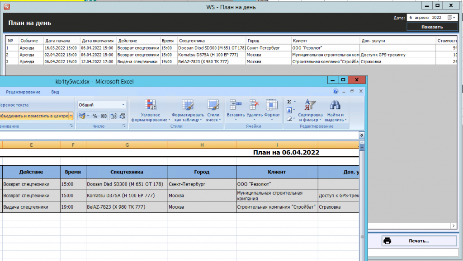Screen dimensions: 463x261
Task: Expand the Clear dropdown arrow
Action: [x=294, y=119]
